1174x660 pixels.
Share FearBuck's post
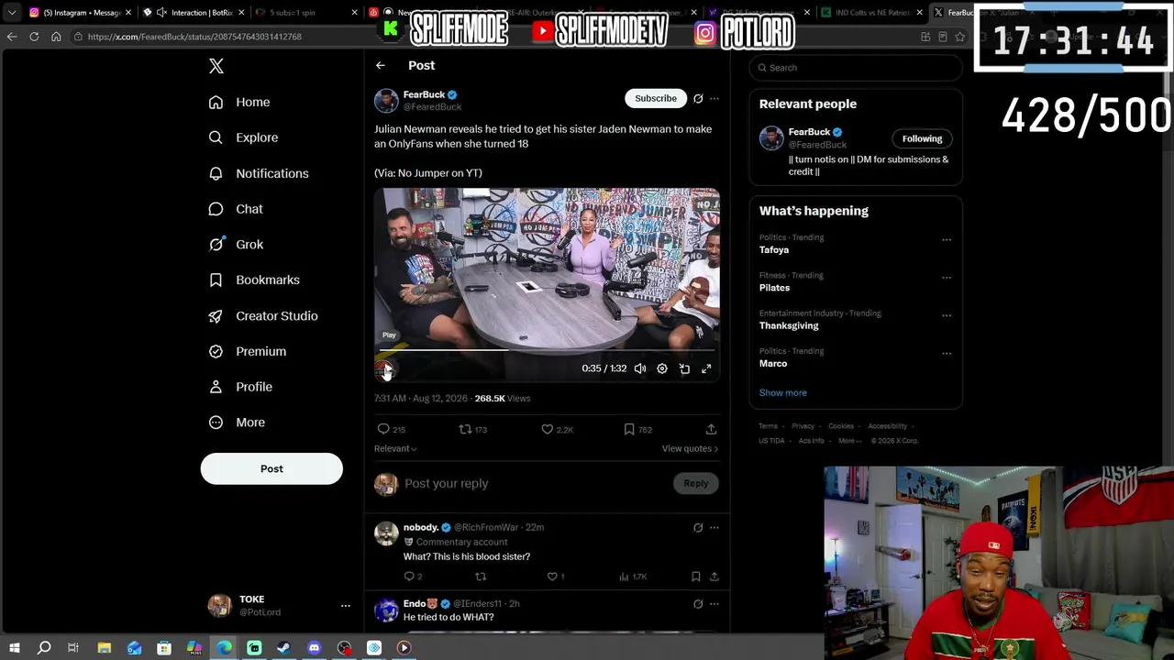coord(711,429)
